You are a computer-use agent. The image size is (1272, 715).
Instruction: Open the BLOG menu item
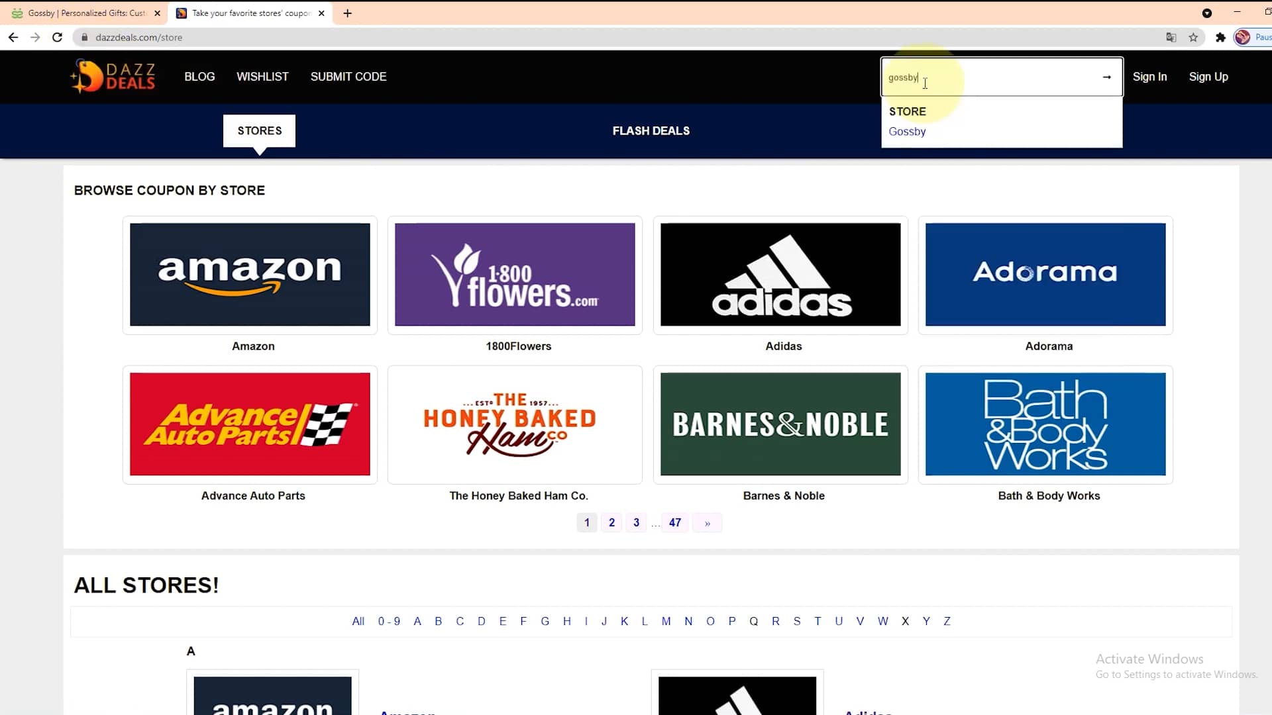point(199,77)
